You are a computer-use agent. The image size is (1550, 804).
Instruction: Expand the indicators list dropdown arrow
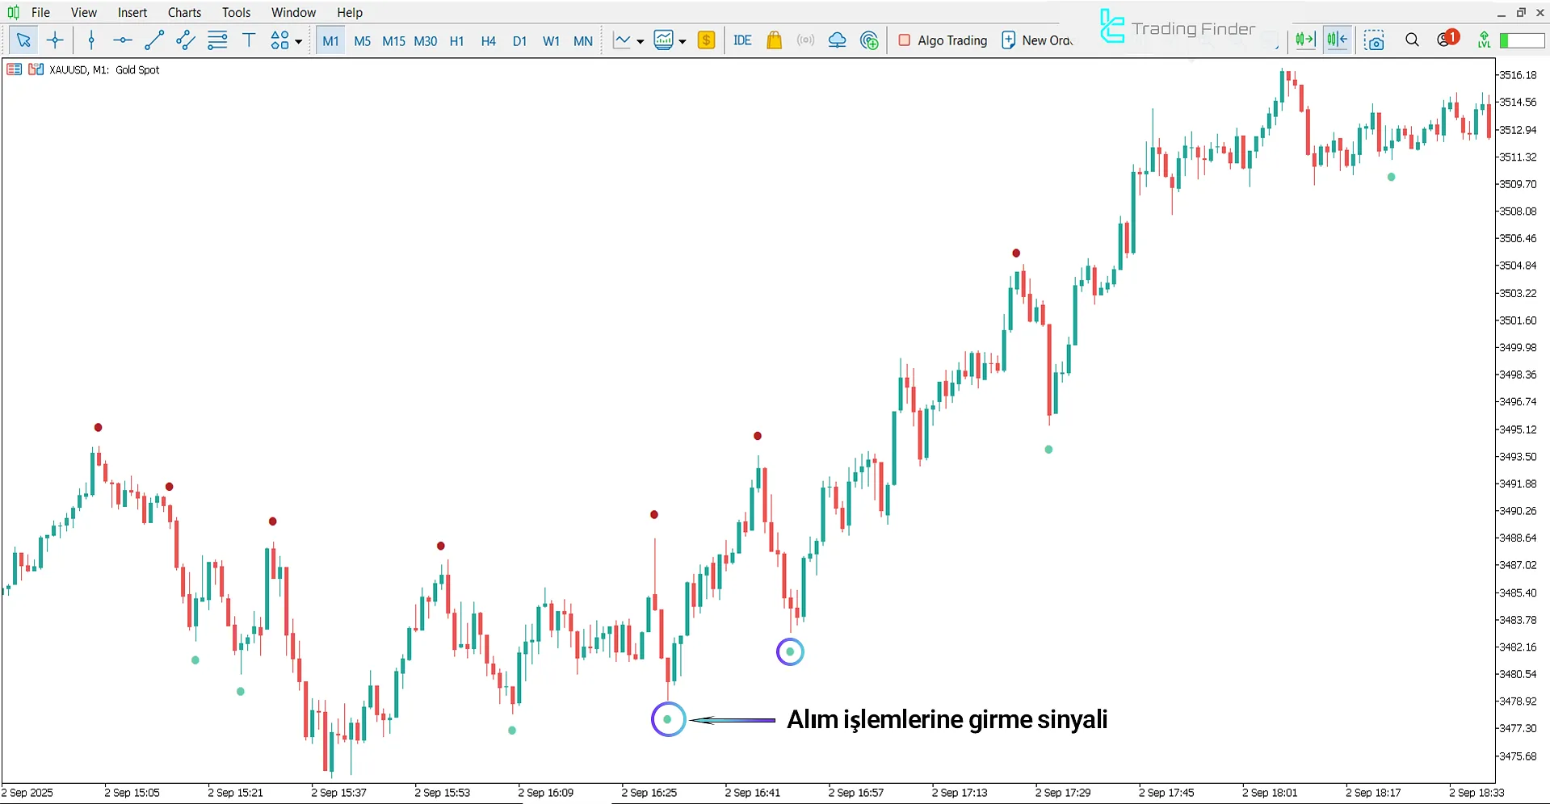(683, 41)
